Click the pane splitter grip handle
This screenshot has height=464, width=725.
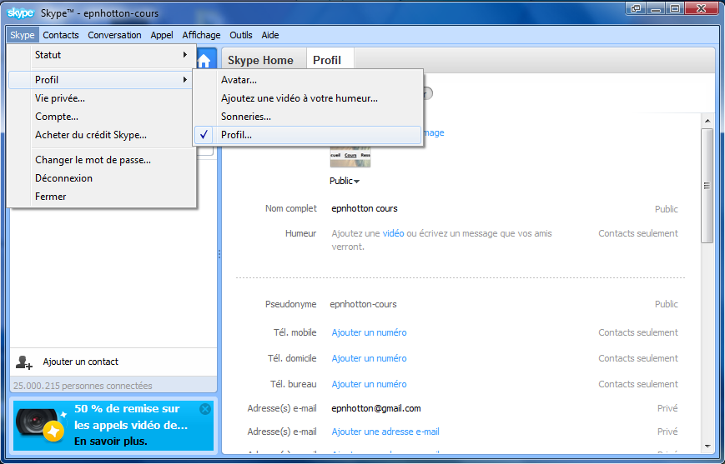click(219, 254)
